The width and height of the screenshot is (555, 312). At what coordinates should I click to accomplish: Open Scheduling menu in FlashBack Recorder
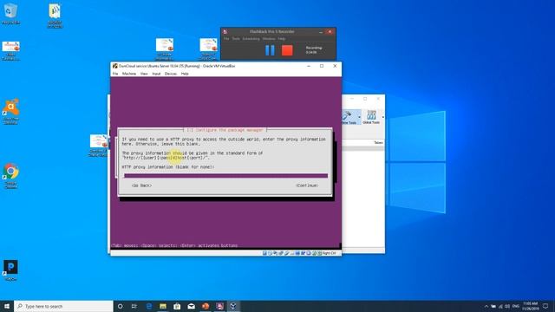[251, 38]
